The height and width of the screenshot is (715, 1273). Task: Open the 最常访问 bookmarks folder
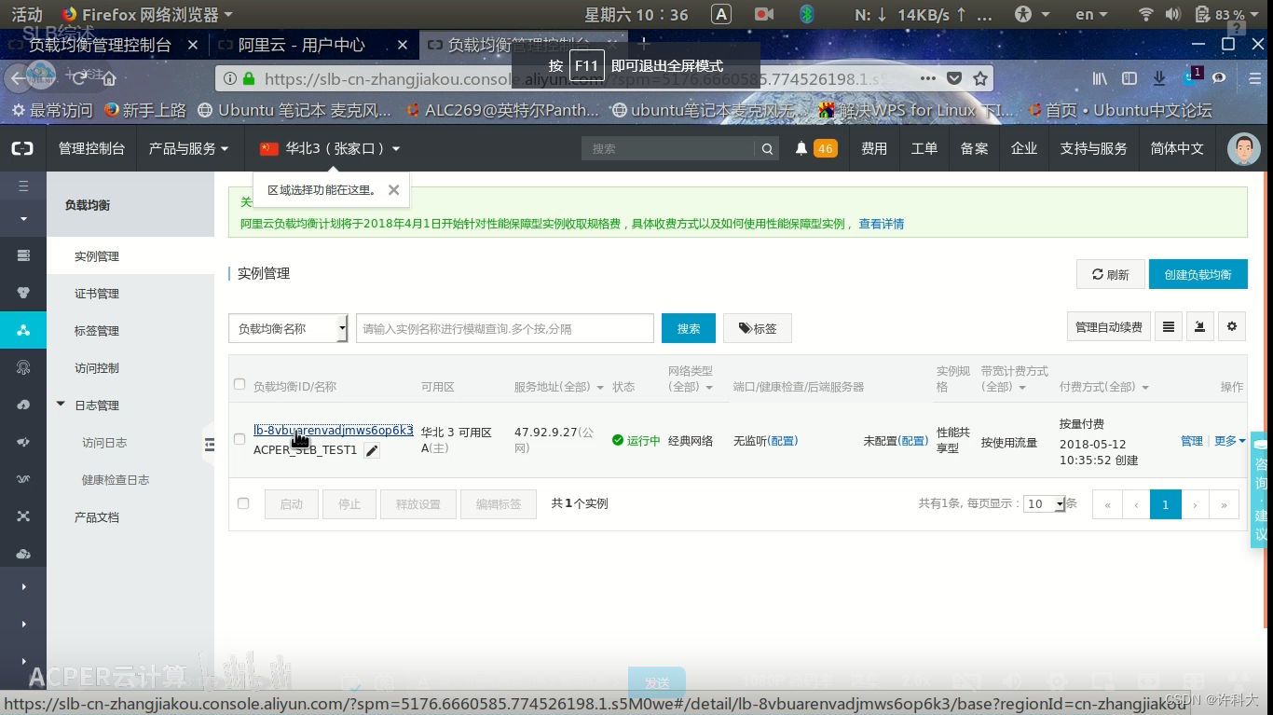(52, 110)
